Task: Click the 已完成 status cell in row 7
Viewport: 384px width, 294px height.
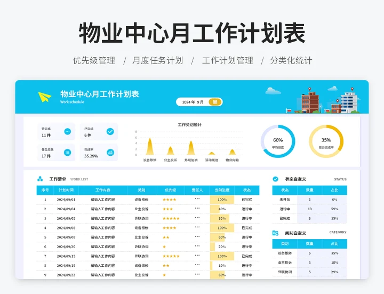Action: pyautogui.click(x=247, y=256)
